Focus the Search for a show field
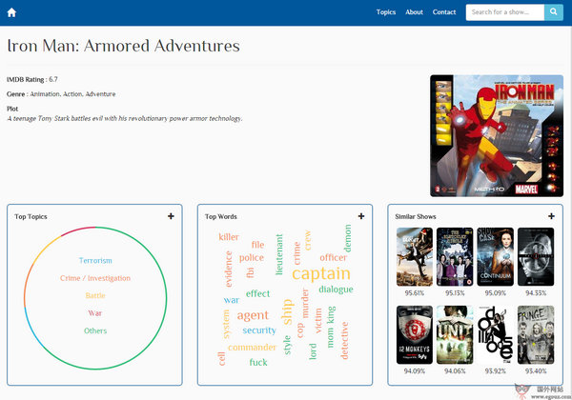The image size is (572, 400). click(x=505, y=12)
